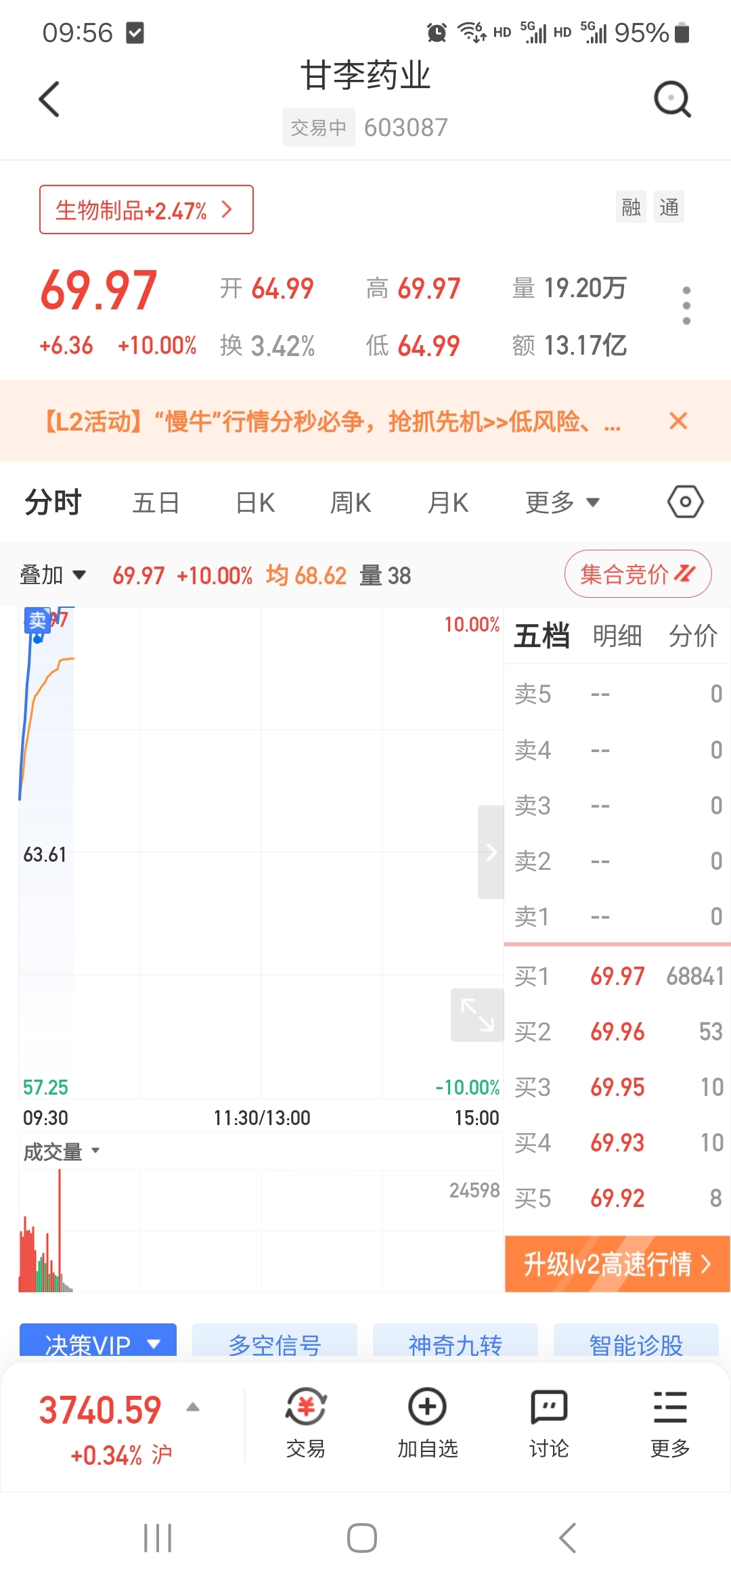
Task: Select the 分价 price distribution tab
Action: 693,636
